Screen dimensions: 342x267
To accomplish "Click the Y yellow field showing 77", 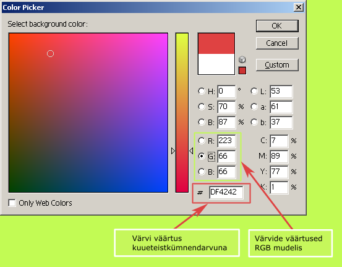I will pos(279,172).
